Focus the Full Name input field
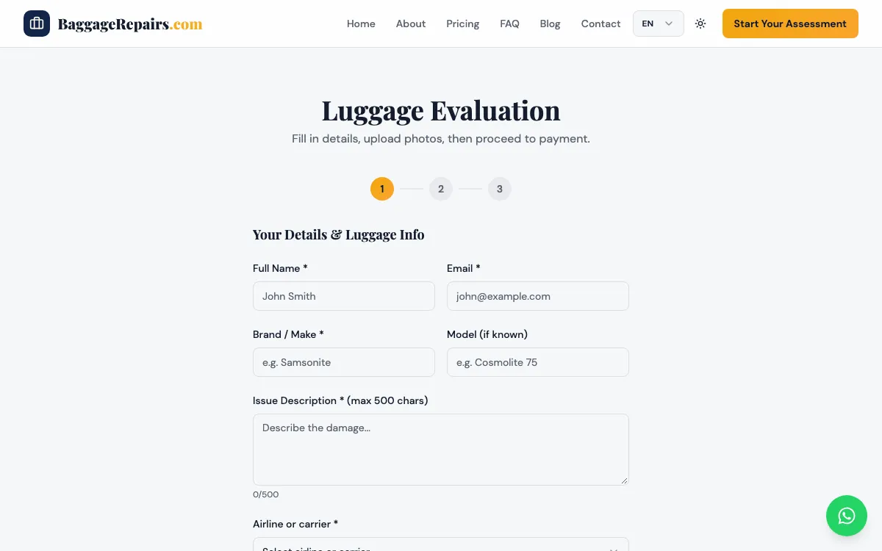The image size is (882, 551). [x=344, y=296]
